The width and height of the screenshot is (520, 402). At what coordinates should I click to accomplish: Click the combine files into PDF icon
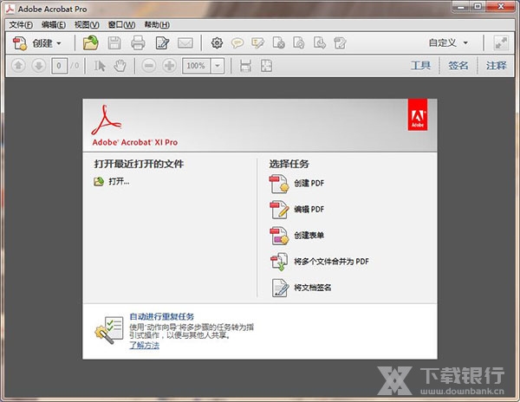pos(279,262)
